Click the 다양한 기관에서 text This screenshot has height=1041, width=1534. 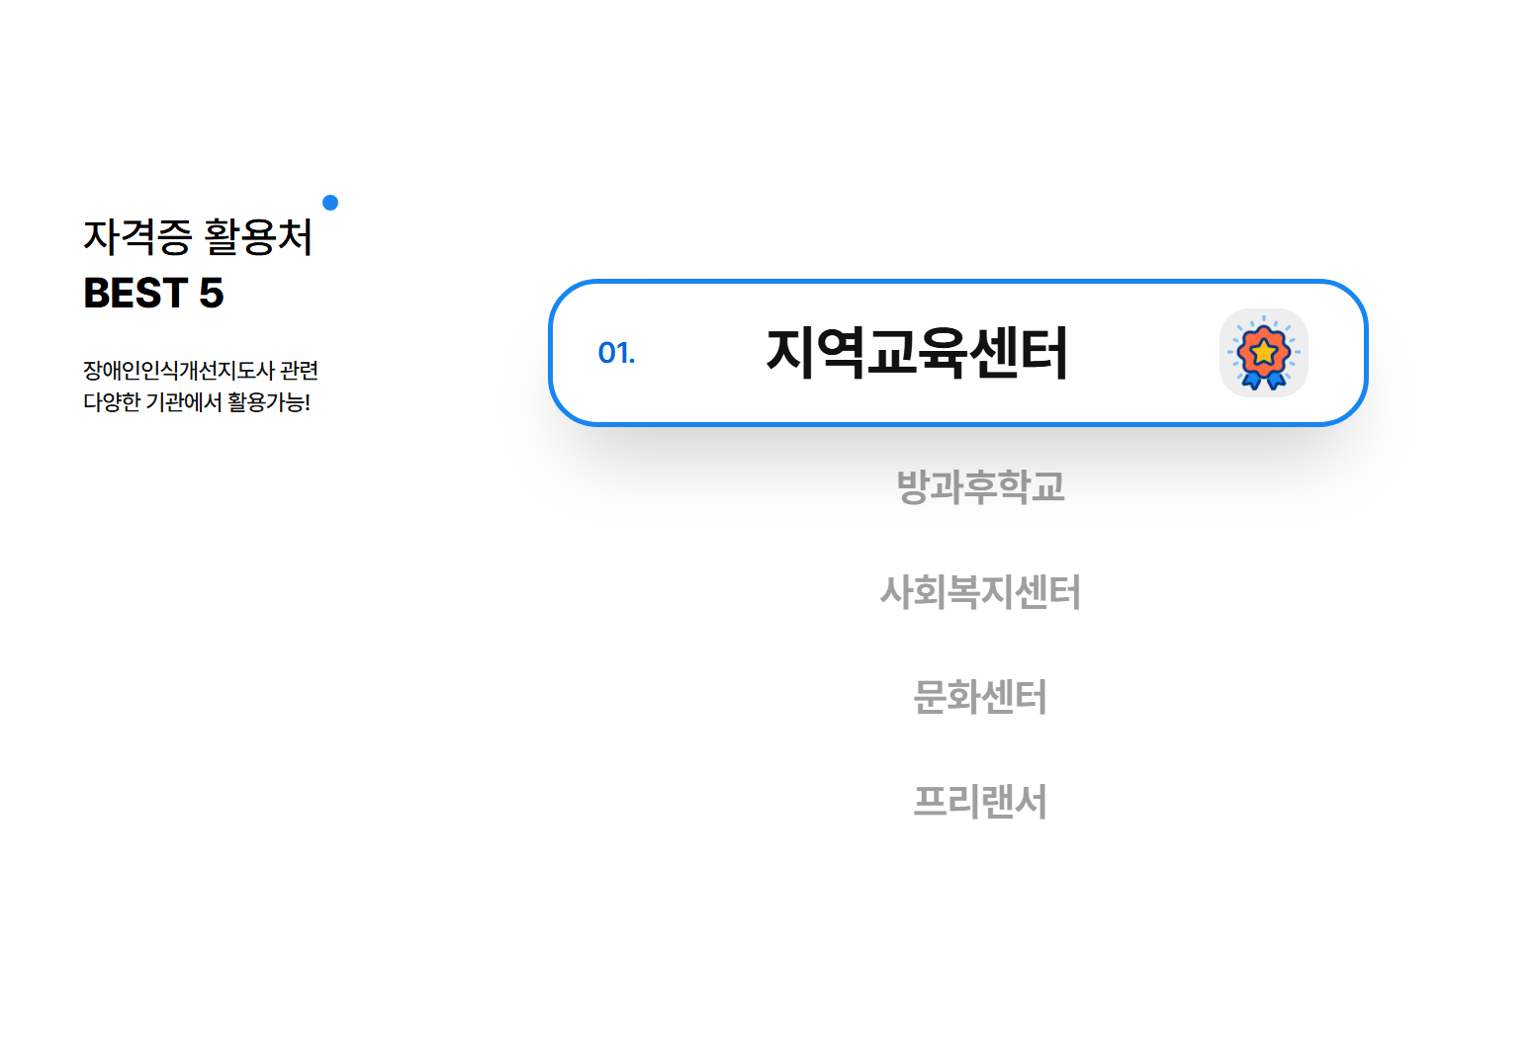pyautogui.click(x=152, y=401)
